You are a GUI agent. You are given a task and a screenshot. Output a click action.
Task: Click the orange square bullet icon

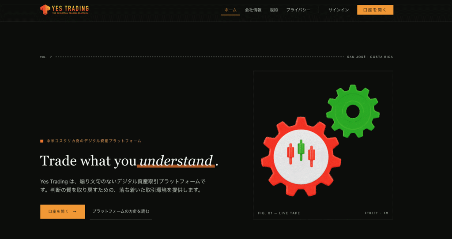(42, 141)
